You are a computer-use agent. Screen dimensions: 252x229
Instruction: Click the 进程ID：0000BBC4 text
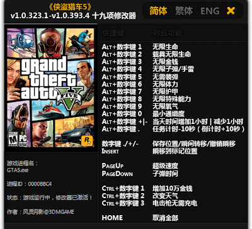[29, 184]
